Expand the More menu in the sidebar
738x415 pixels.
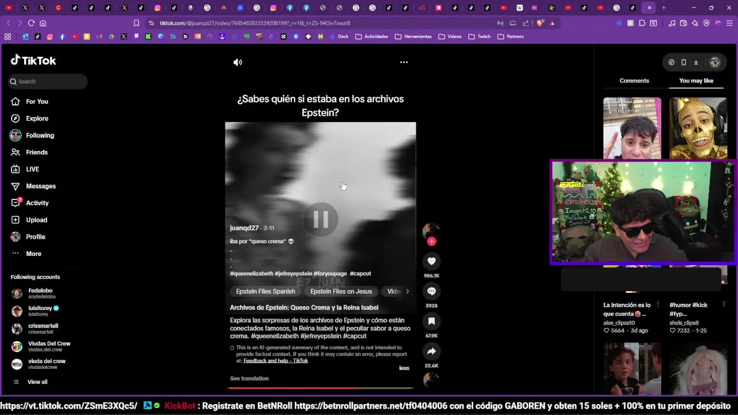[33, 254]
